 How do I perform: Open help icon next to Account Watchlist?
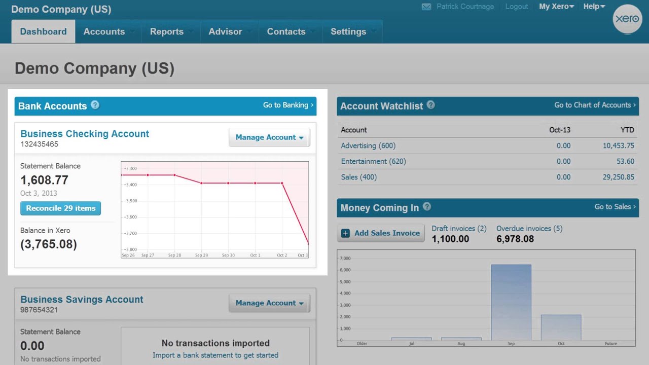(430, 105)
